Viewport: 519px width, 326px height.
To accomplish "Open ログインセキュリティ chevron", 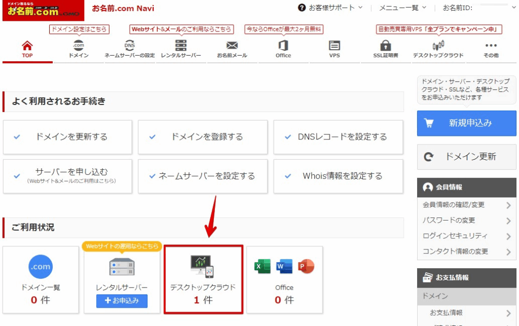I will pos(508,236).
